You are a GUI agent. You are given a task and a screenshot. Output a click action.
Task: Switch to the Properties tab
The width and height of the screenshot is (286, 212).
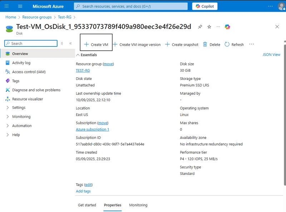click(113, 205)
